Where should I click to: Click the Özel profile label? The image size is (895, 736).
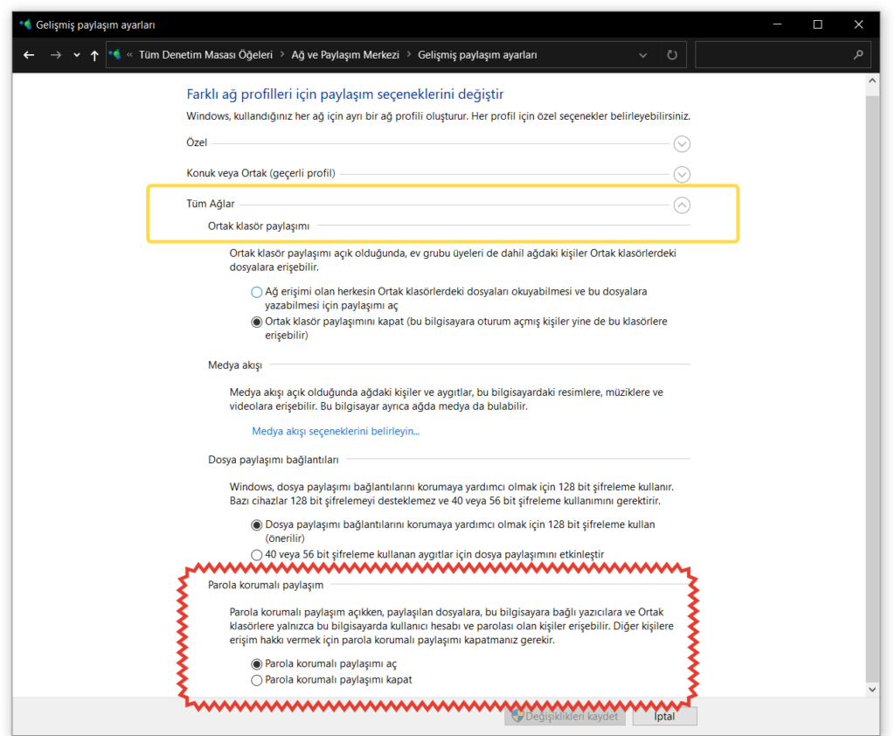pyautogui.click(x=197, y=142)
